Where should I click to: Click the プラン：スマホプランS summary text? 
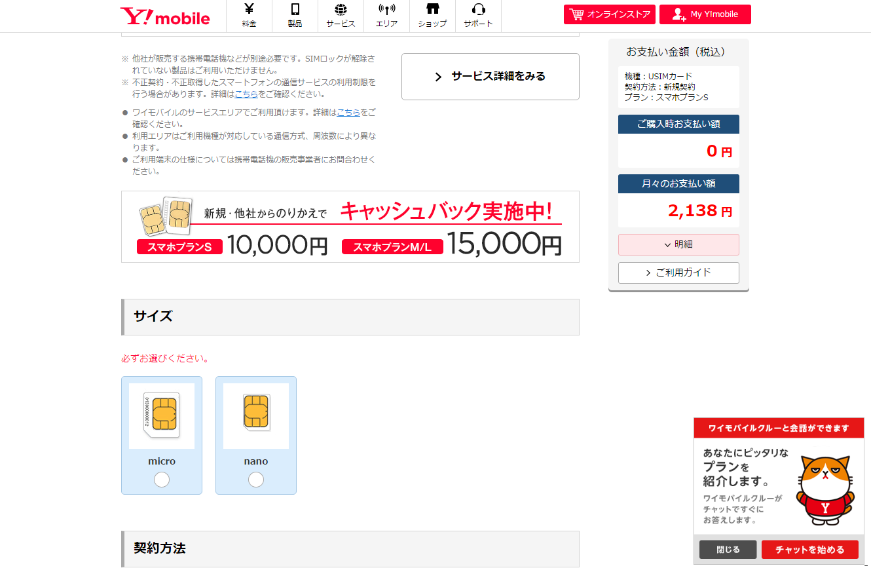(x=667, y=98)
